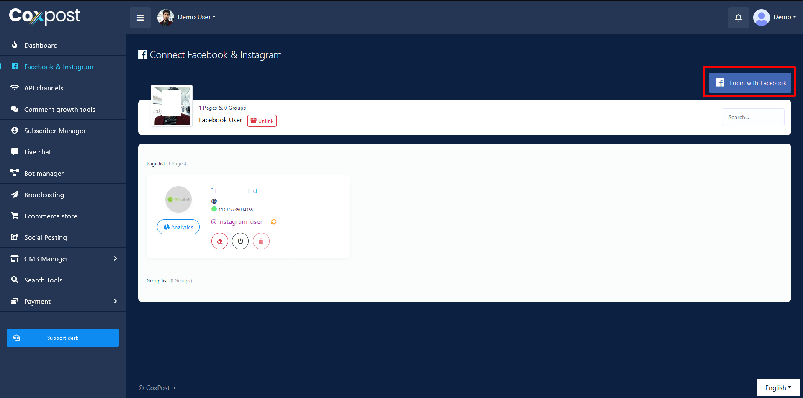Screen dimensions: 803x398
Task: Open Bot manager from sidebar
Action: click(x=44, y=173)
